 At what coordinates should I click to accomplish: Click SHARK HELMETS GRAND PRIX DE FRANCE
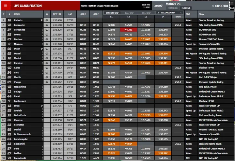[100, 6]
